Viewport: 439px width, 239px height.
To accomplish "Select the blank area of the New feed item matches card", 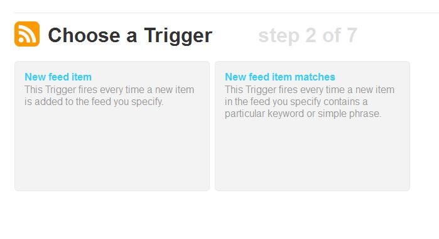I will point(312,154).
